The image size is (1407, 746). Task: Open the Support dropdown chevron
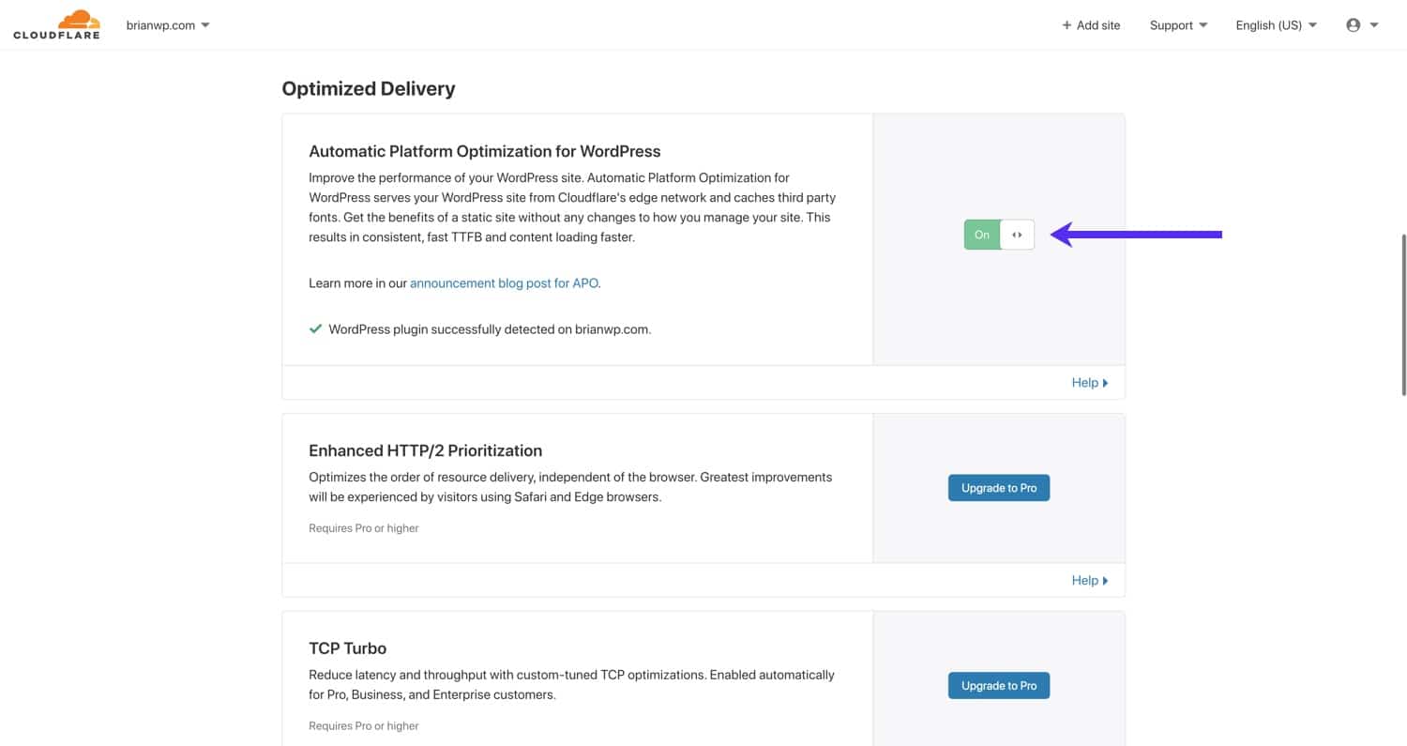[1203, 25]
